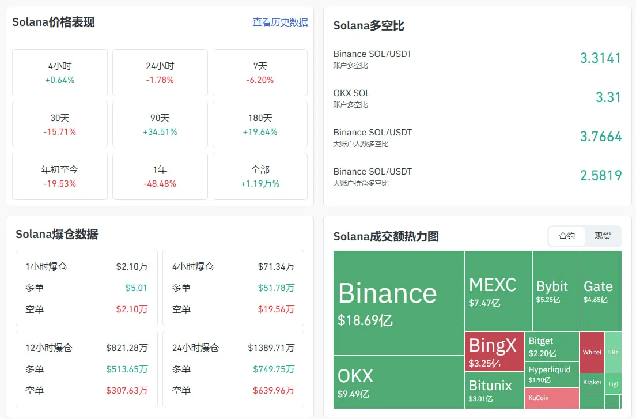Click the OKX SOL ratio value 3.31
636x419 pixels.
point(608,97)
